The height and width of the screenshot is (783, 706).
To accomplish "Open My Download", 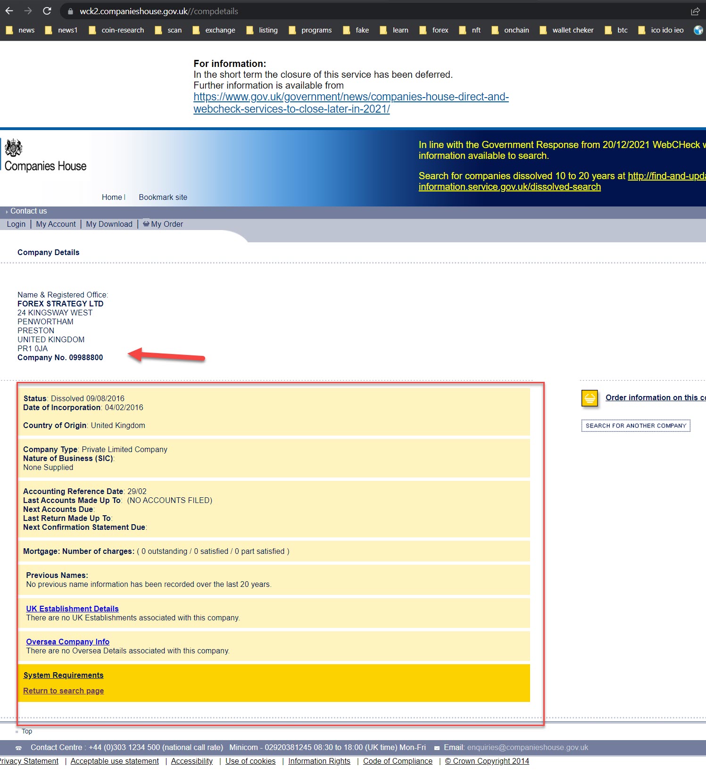I will [109, 224].
